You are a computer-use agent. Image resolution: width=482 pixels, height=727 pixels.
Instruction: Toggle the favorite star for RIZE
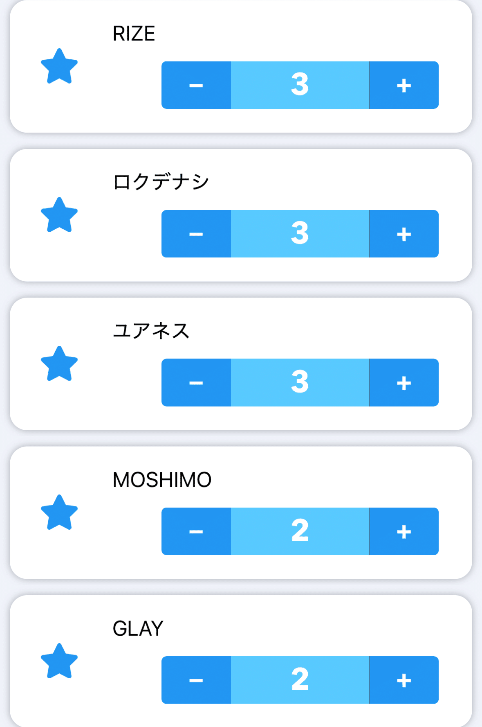tap(59, 66)
